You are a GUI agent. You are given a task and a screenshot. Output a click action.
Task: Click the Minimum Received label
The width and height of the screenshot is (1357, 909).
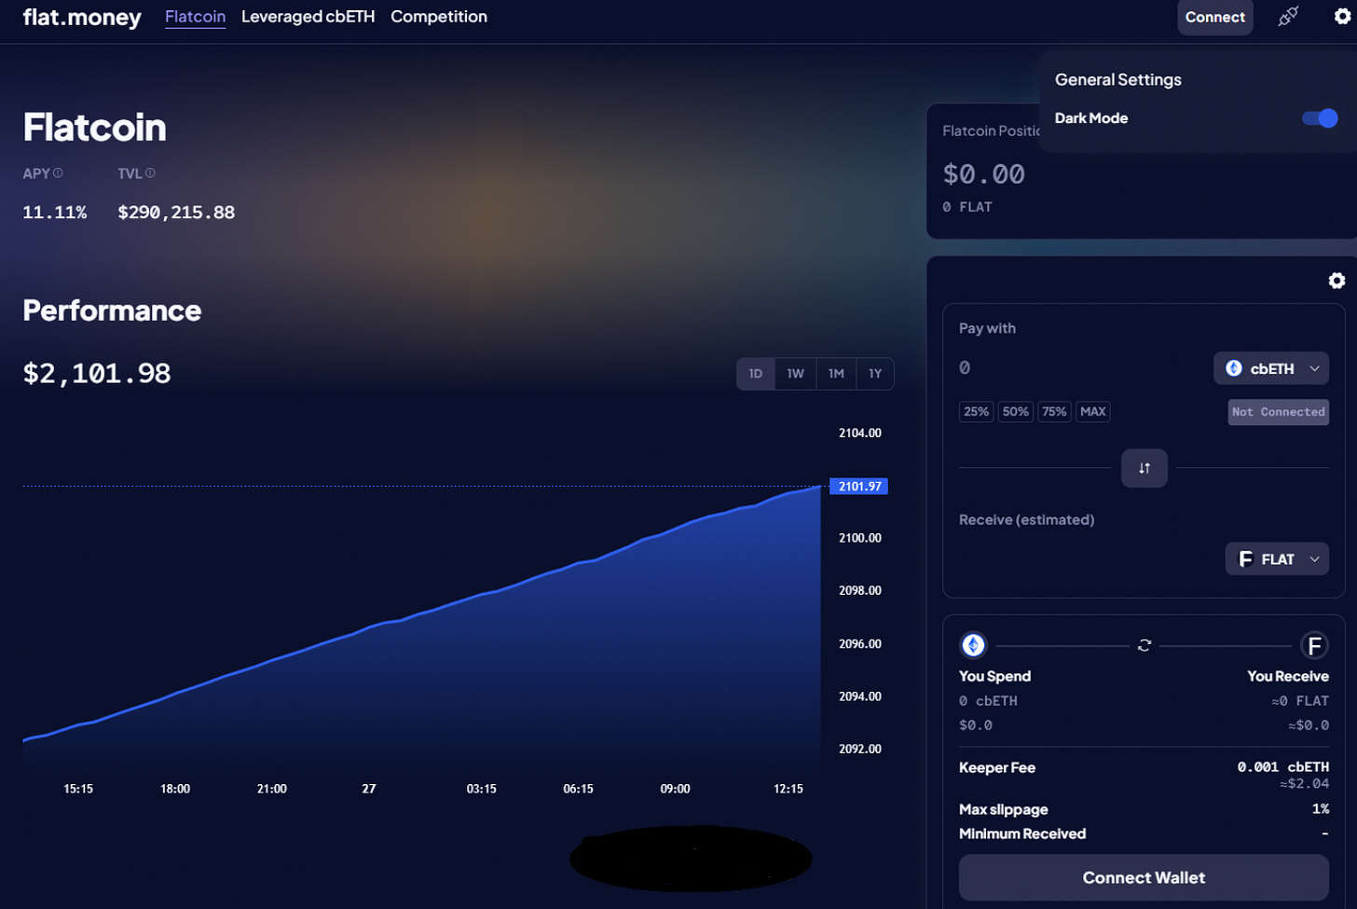tap(1022, 833)
